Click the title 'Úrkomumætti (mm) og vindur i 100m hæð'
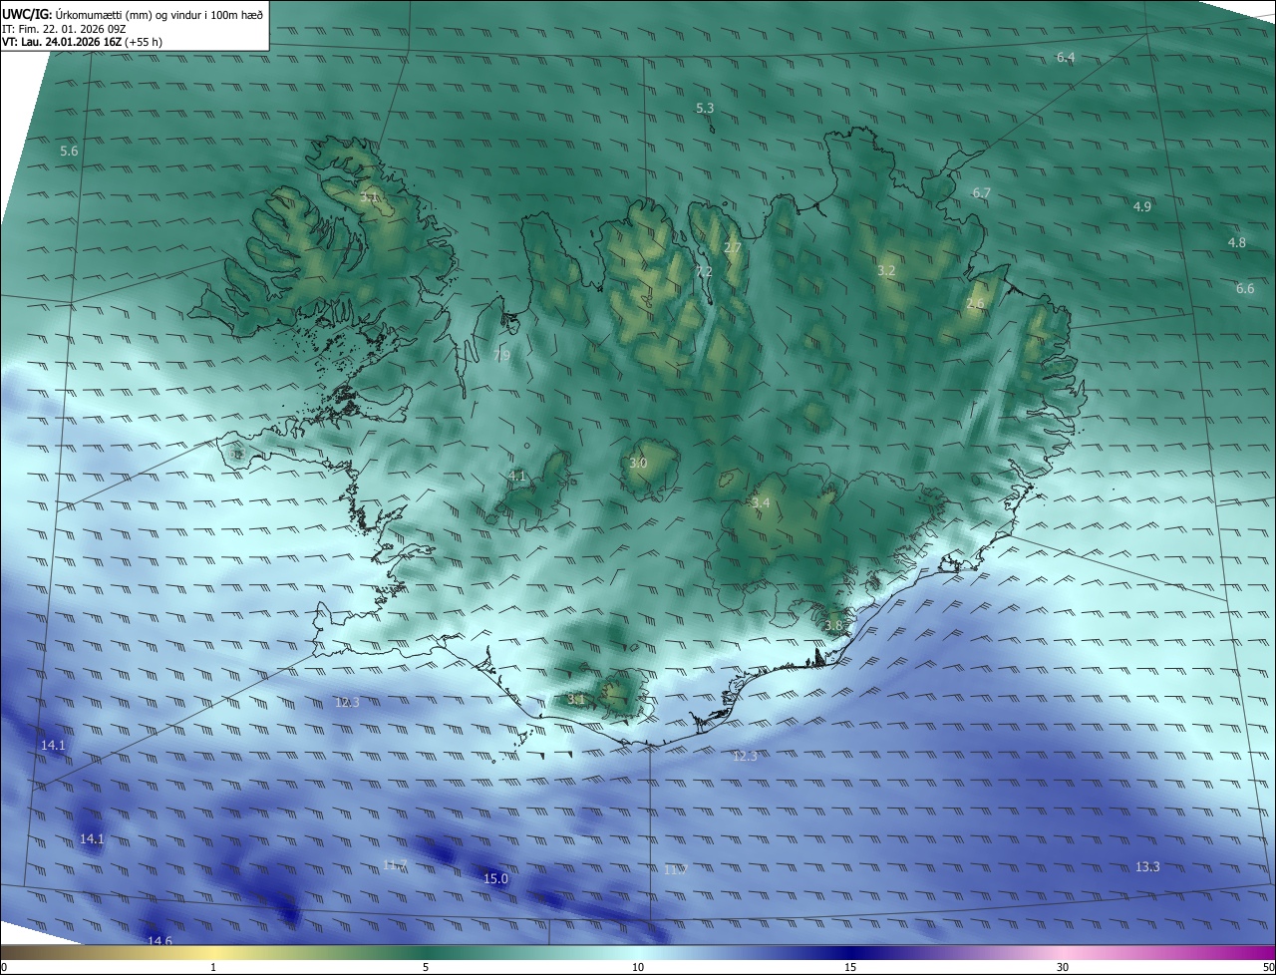Viewport: 1276px width, 975px height. [159, 14]
